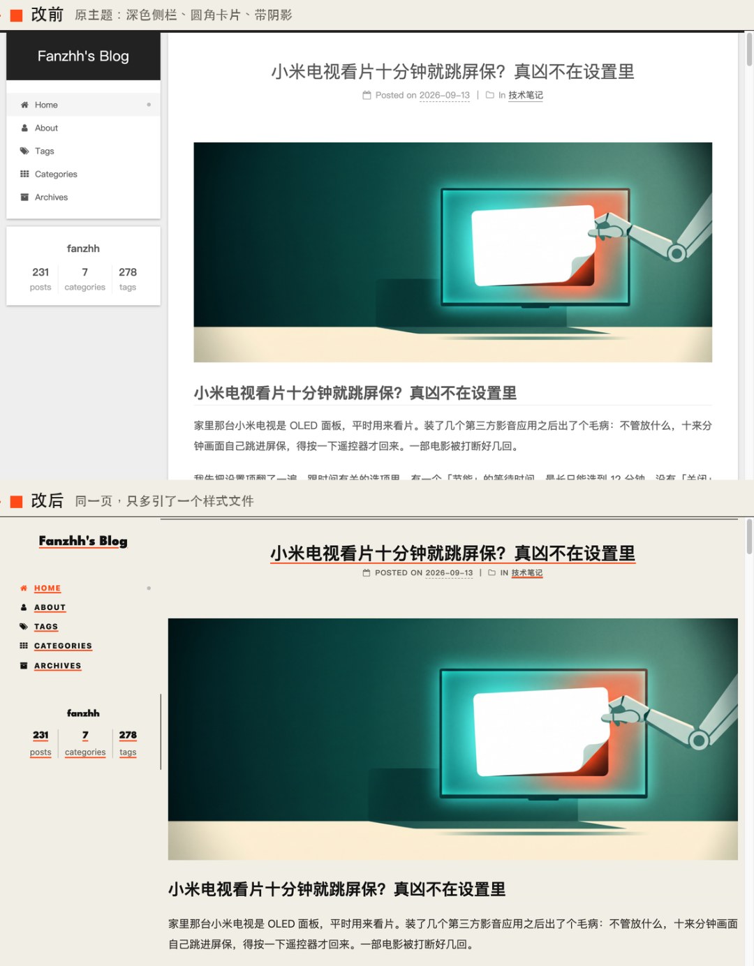
Task: Click top page vertical scrollbar thumb
Action: pyautogui.click(x=749, y=50)
